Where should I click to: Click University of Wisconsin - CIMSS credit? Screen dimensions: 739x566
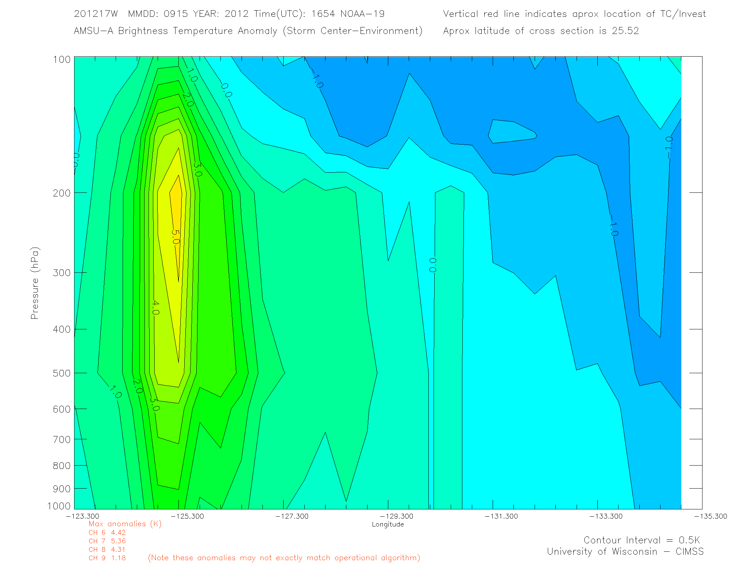click(x=625, y=551)
